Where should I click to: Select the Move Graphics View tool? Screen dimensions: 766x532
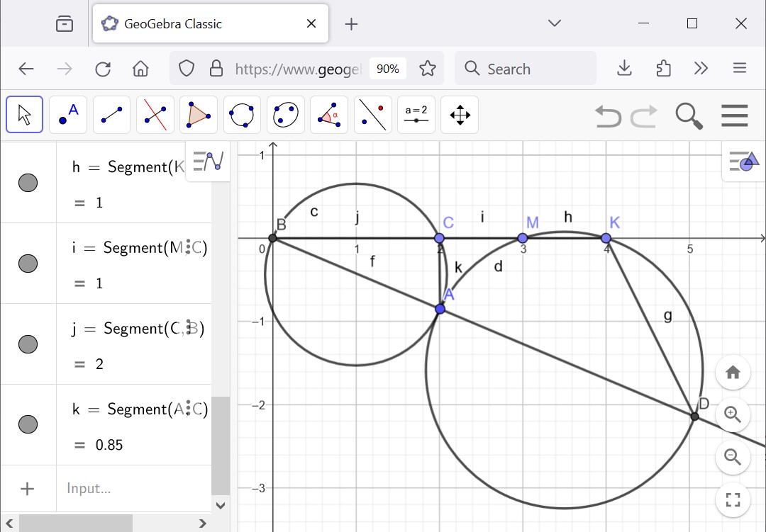460,115
